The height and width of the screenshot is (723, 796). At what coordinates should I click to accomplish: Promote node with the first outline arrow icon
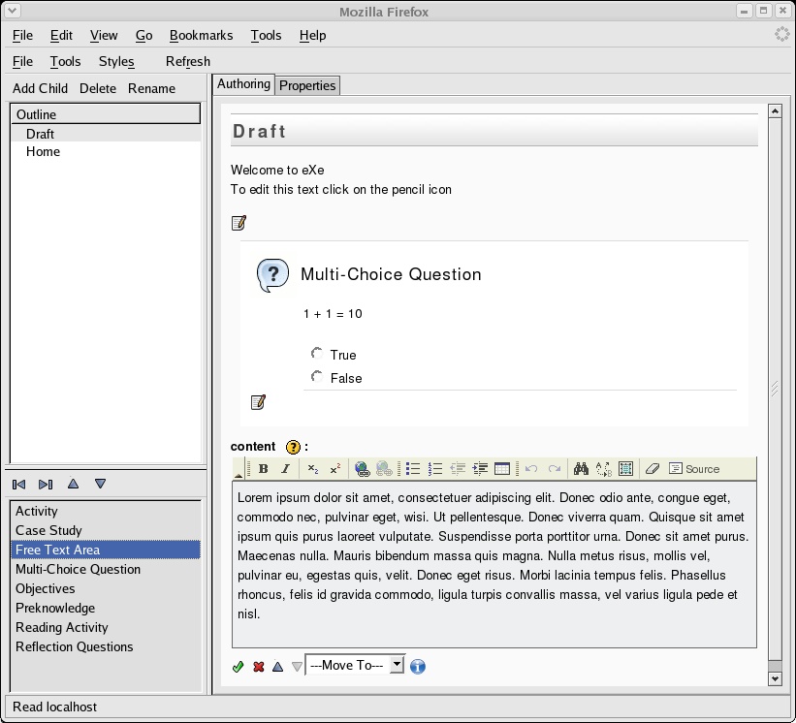[18, 485]
